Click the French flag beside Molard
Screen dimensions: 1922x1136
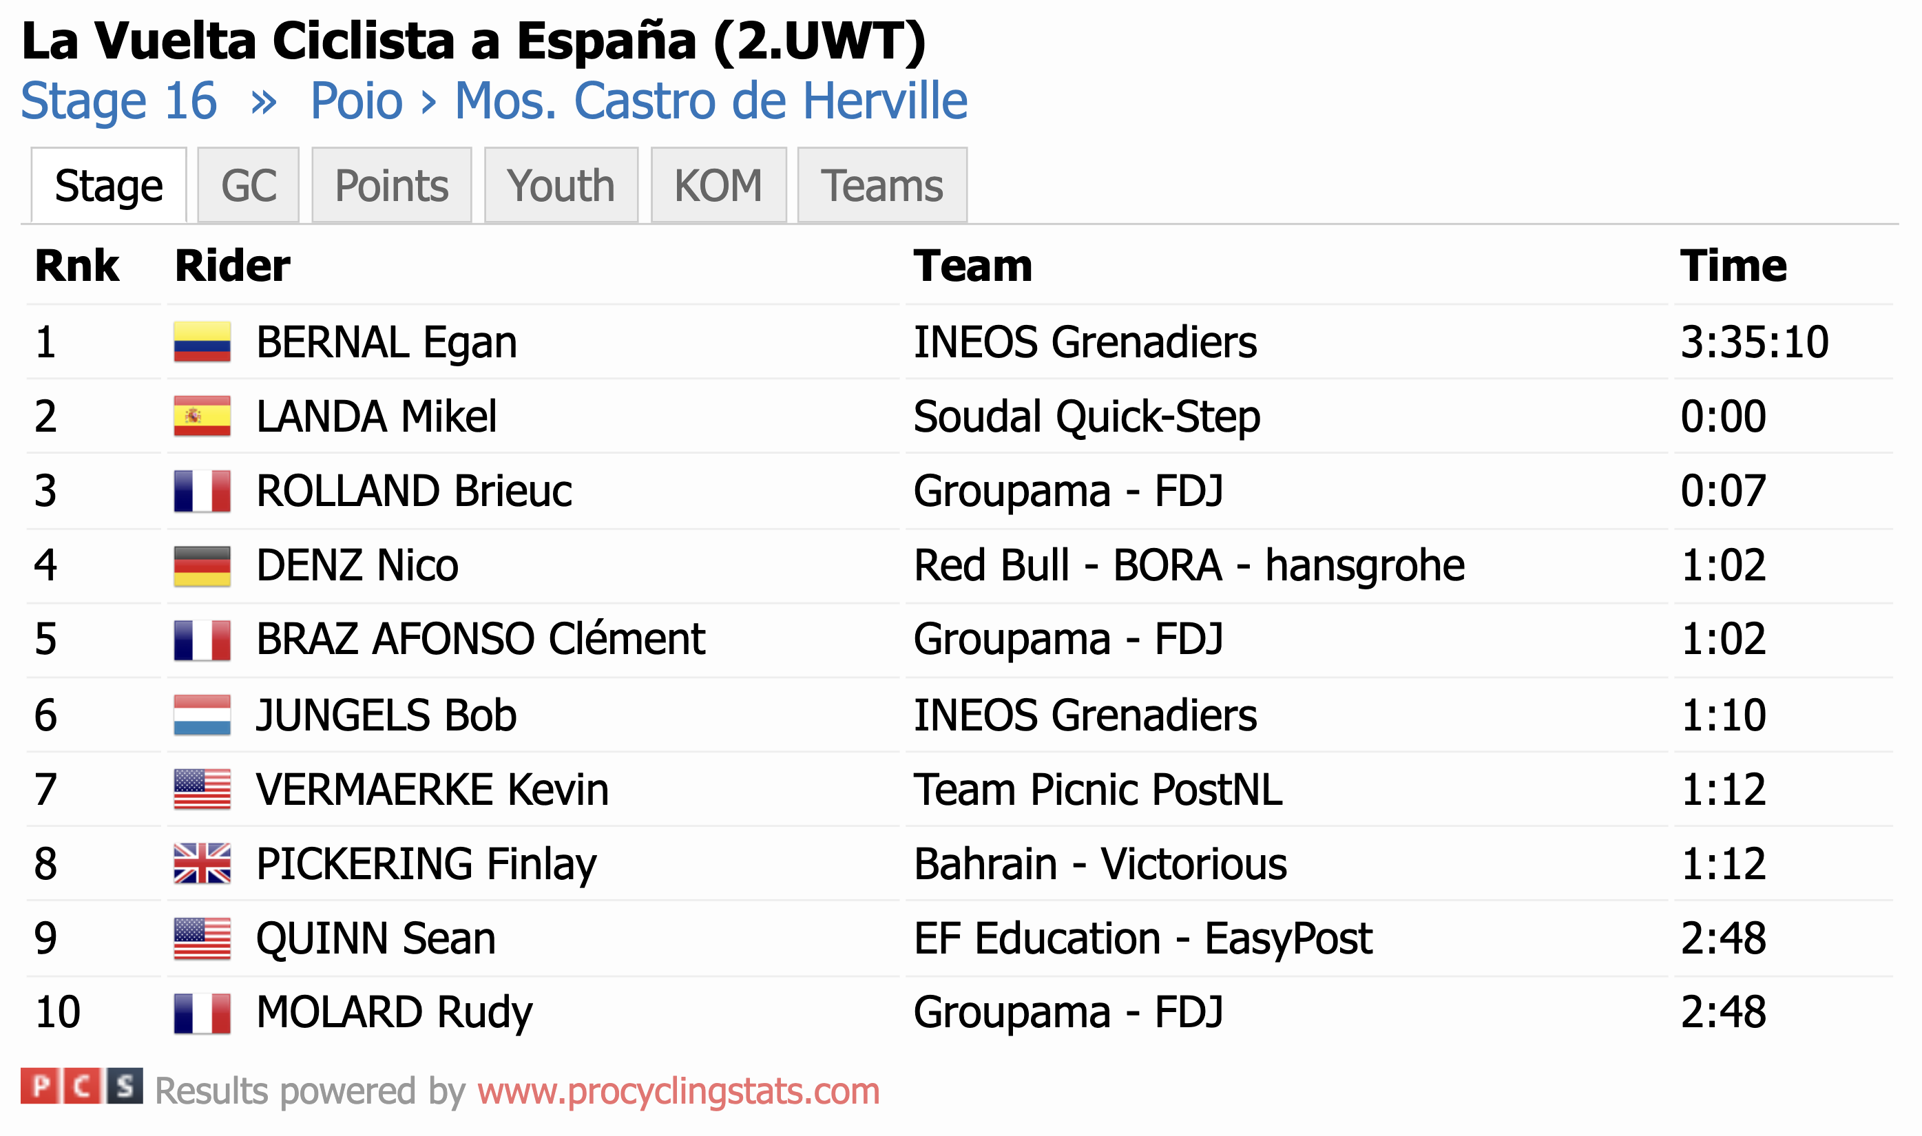pyautogui.click(x=202, y=1013)
